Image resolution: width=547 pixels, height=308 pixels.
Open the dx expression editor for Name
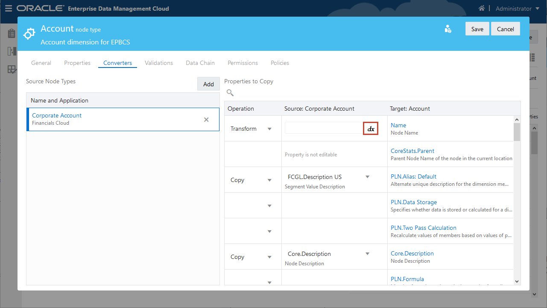370,128
